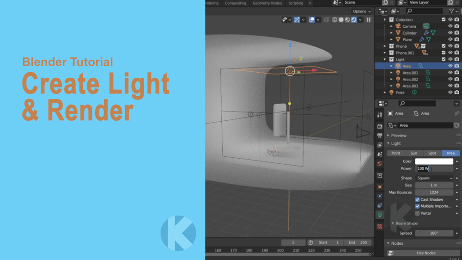Select material preview viewport shading
The image size is (462, 260).
coord(347,20)
